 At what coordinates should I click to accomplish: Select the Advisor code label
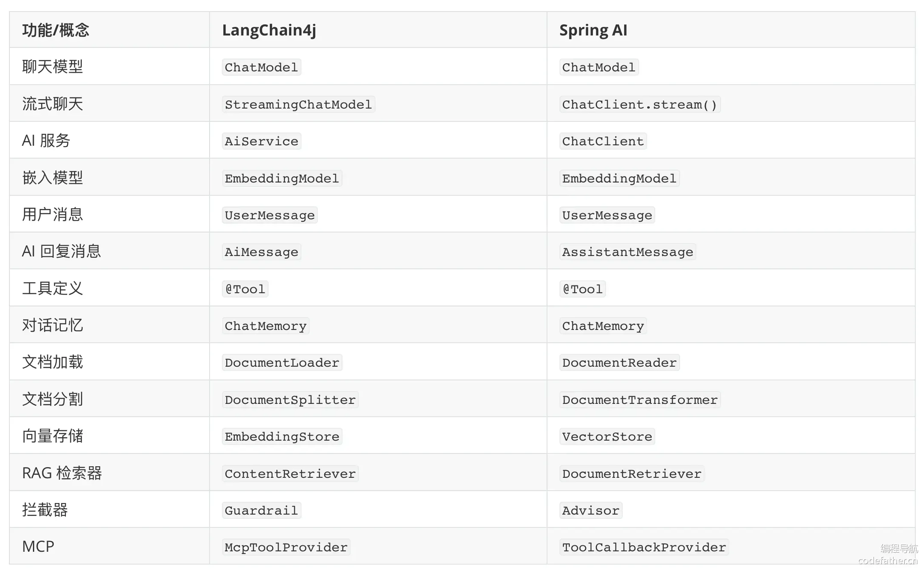pyautogui.click(x=591, y=510)
